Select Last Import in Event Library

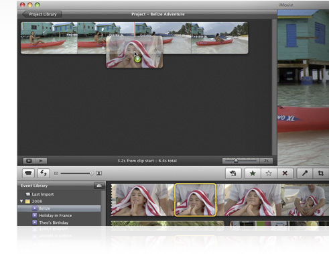point(42,194)
